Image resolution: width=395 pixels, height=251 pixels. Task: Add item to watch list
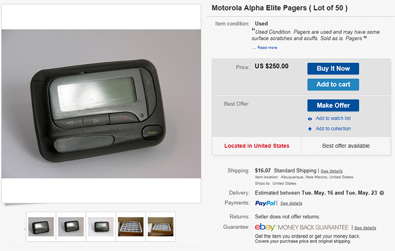[333, 118]
